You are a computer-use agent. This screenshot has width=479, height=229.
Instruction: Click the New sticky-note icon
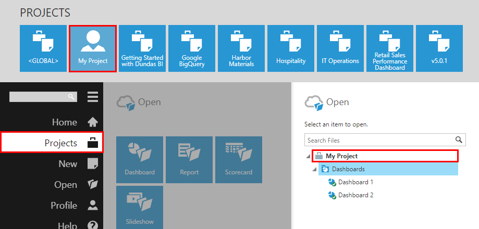[93, 163]
